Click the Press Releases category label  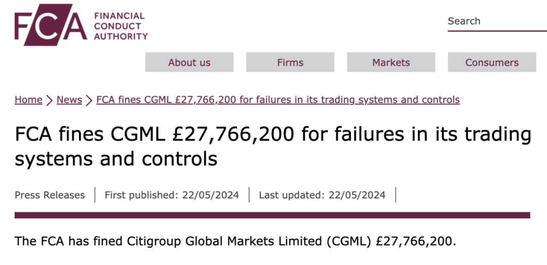(50, 195)
